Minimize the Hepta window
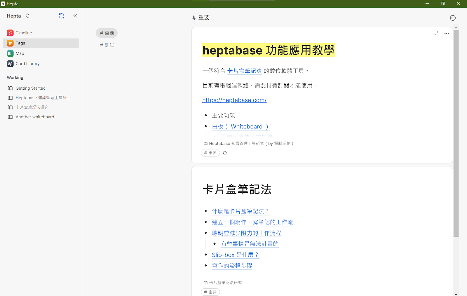The width and height of the screenshot is (467, 296). 427,4
